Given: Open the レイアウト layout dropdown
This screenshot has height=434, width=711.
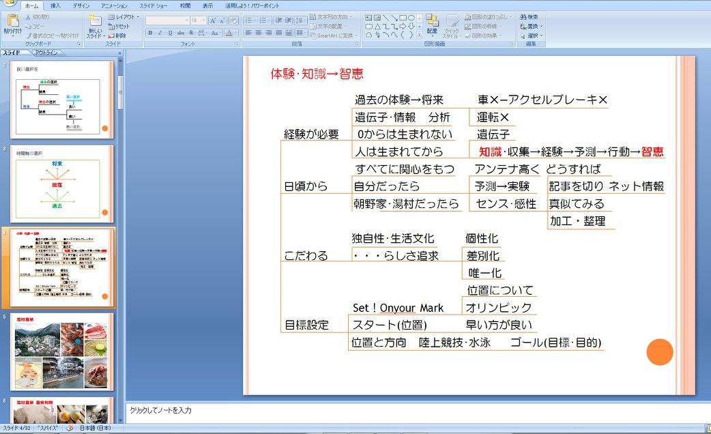Looking at the screenshot, I should click(124, 17).
